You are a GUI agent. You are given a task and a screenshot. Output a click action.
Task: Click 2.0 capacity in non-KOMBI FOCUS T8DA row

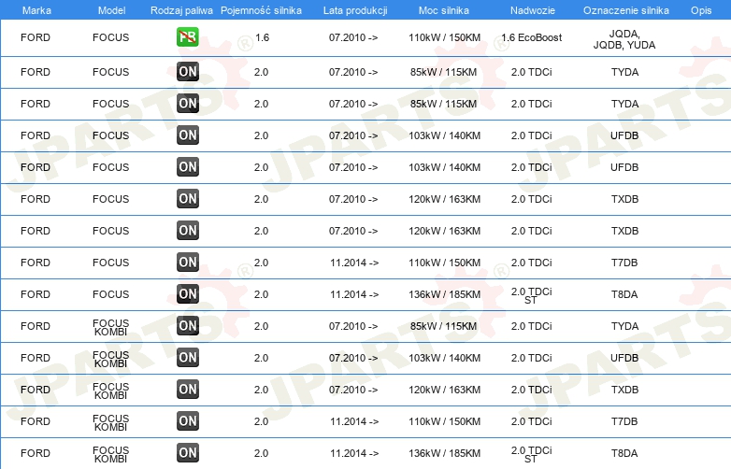click(x=261, y=294)
